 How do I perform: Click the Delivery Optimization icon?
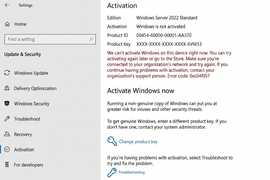[x=7, y=88]
